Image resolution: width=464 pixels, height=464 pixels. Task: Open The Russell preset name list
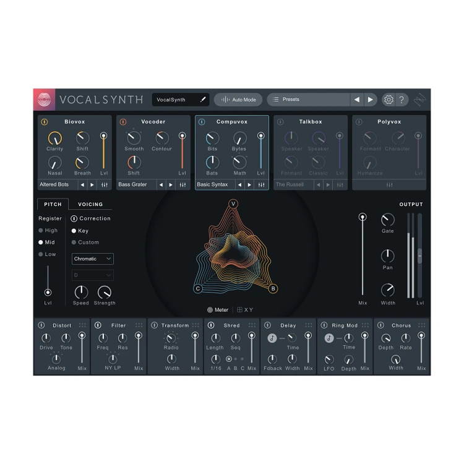pyautogui.click(x=293, y=184)
